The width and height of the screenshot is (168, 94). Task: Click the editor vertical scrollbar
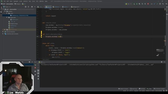pos(165,41)
